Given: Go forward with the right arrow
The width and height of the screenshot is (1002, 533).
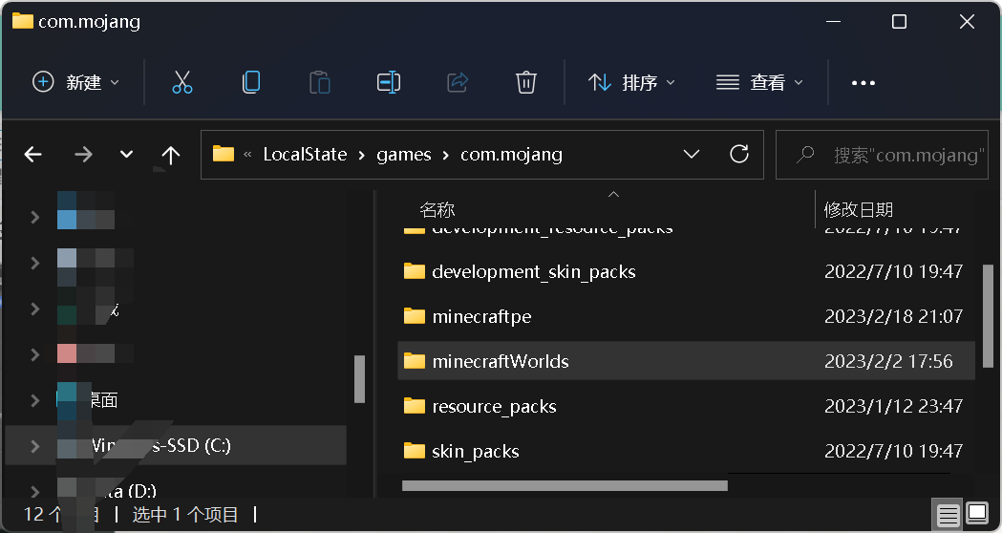Looking at the screenshot, I should click(x=83, y=154).
